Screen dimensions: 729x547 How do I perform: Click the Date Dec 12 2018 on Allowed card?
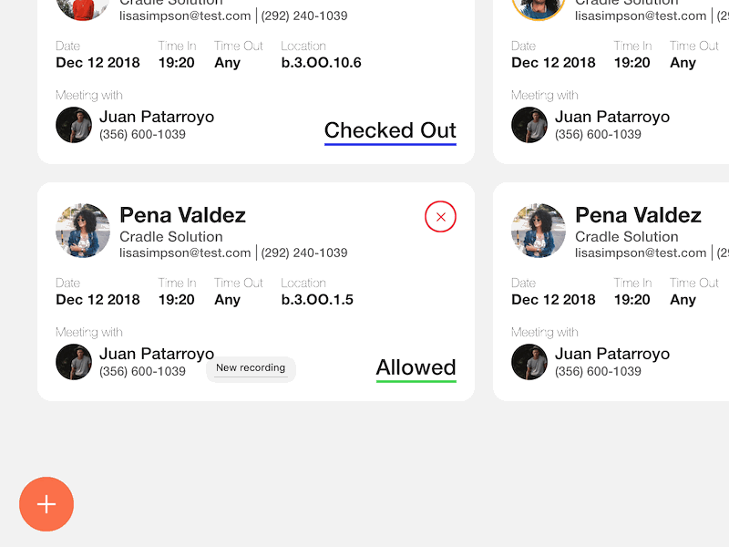(98, 299)
